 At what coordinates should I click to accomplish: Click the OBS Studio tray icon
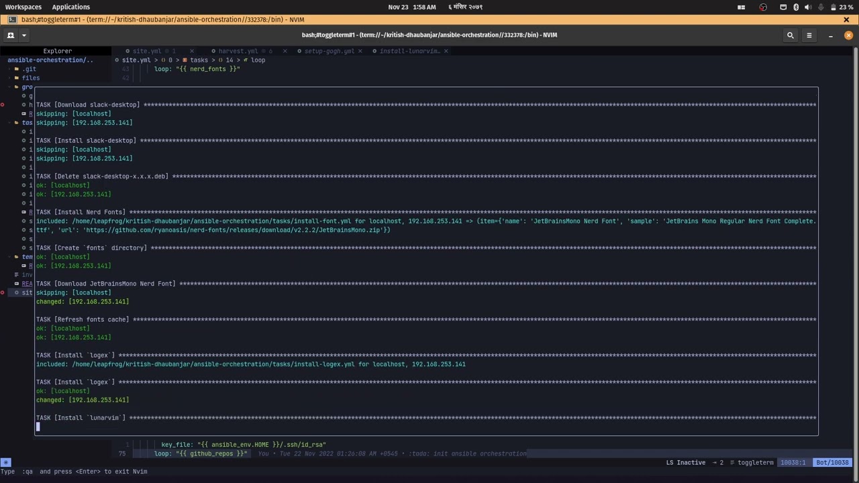(x=763, y=7)
